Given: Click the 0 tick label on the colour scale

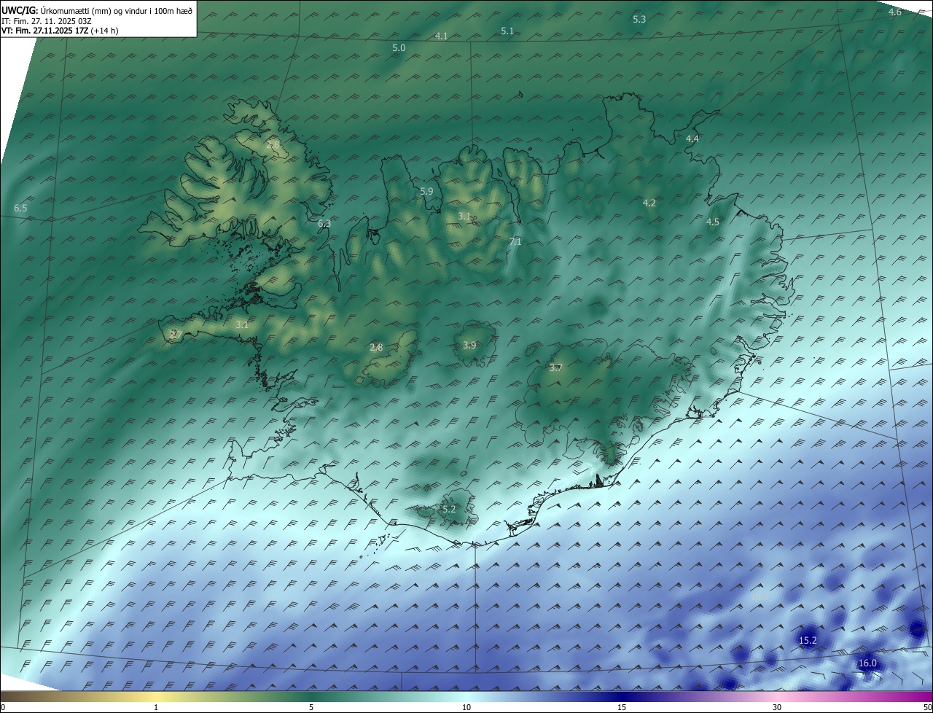Looking at the screenshot, I should [x=3, y=707].
